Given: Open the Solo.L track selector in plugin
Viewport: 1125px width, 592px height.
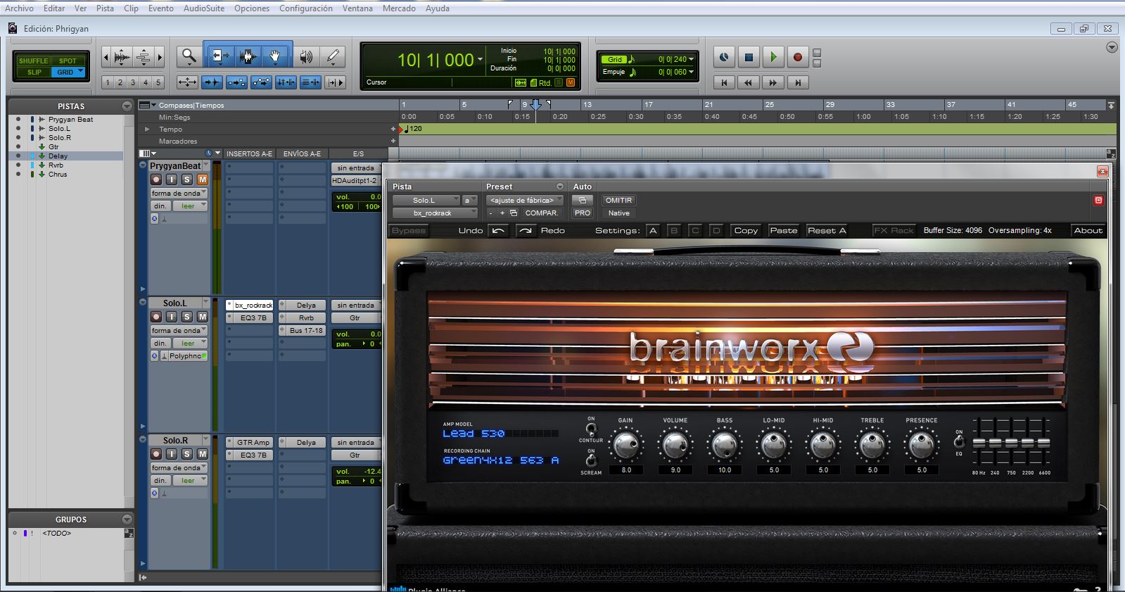Looking at the screenshot, I should 426,200.
